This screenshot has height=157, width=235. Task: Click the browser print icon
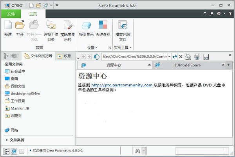197,56
